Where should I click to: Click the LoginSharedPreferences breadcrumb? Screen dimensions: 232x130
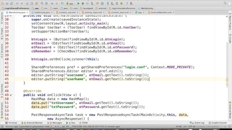click(16, 8)
